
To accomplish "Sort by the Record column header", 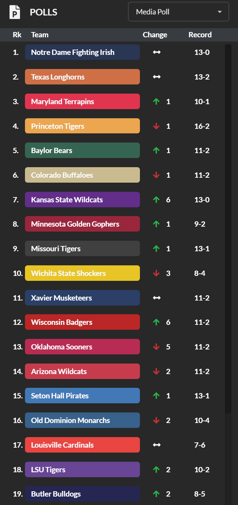I will [x=200, y=35].
